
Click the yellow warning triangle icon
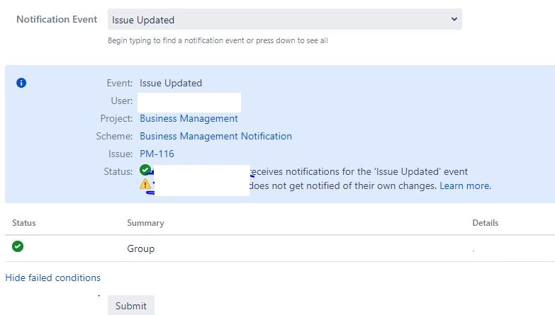145,184
